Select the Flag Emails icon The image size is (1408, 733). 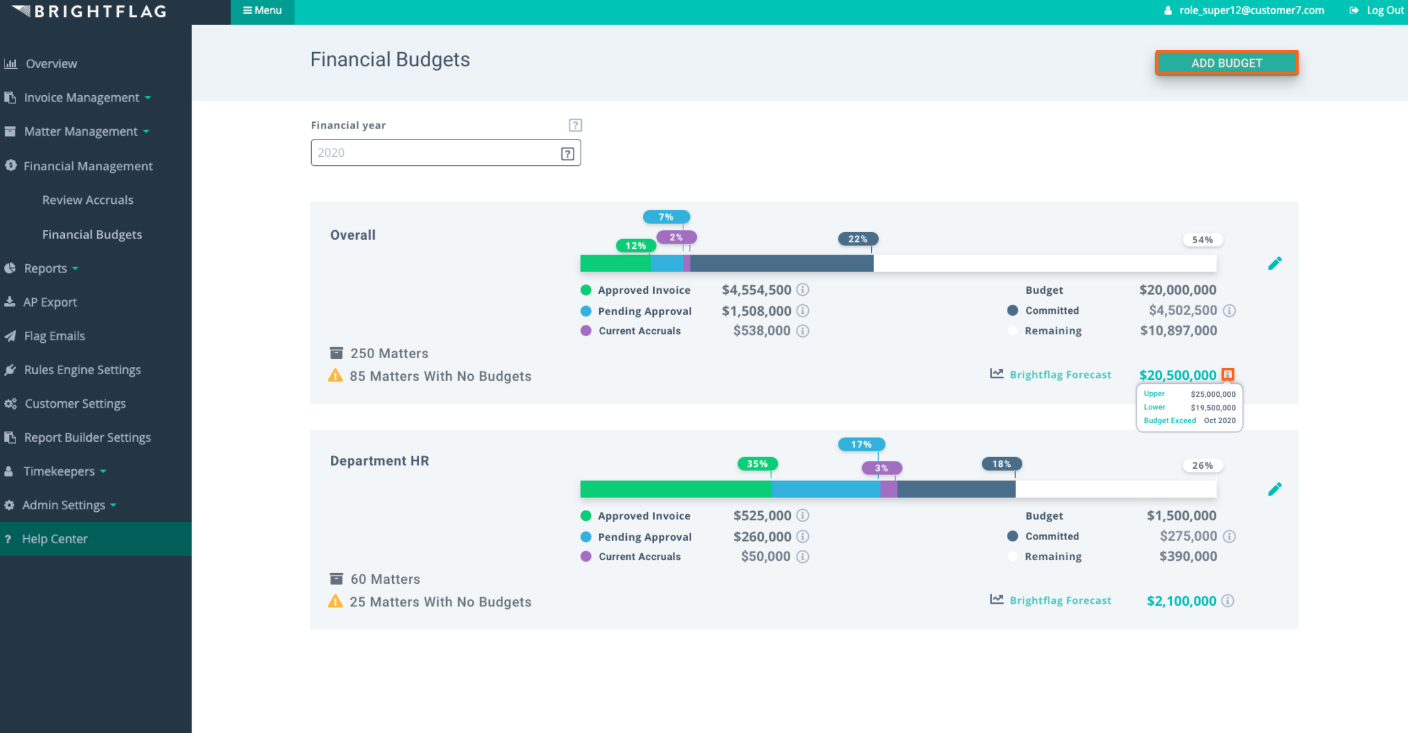11,336
